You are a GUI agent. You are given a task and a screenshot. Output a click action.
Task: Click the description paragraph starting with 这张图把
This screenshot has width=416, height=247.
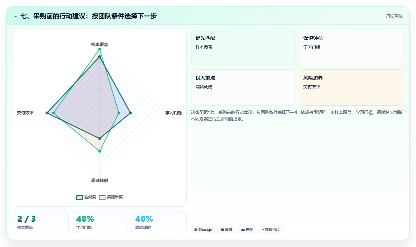297,116
